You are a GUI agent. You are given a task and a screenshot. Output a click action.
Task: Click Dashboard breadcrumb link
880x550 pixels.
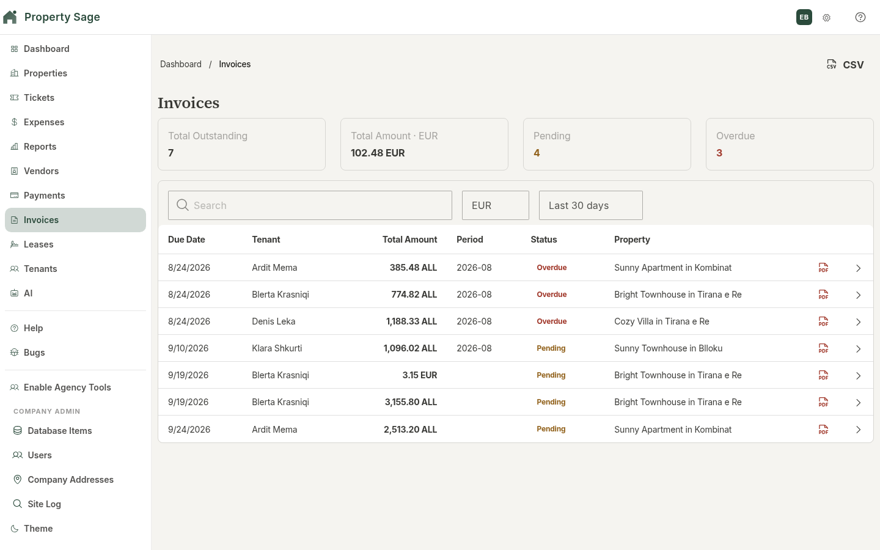click(181, 64)
